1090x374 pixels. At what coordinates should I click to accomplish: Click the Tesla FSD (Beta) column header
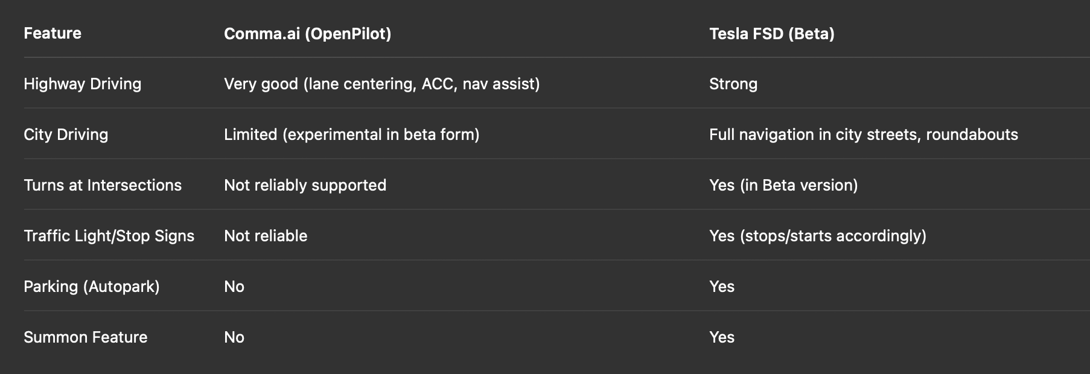[x=771, y=34]
